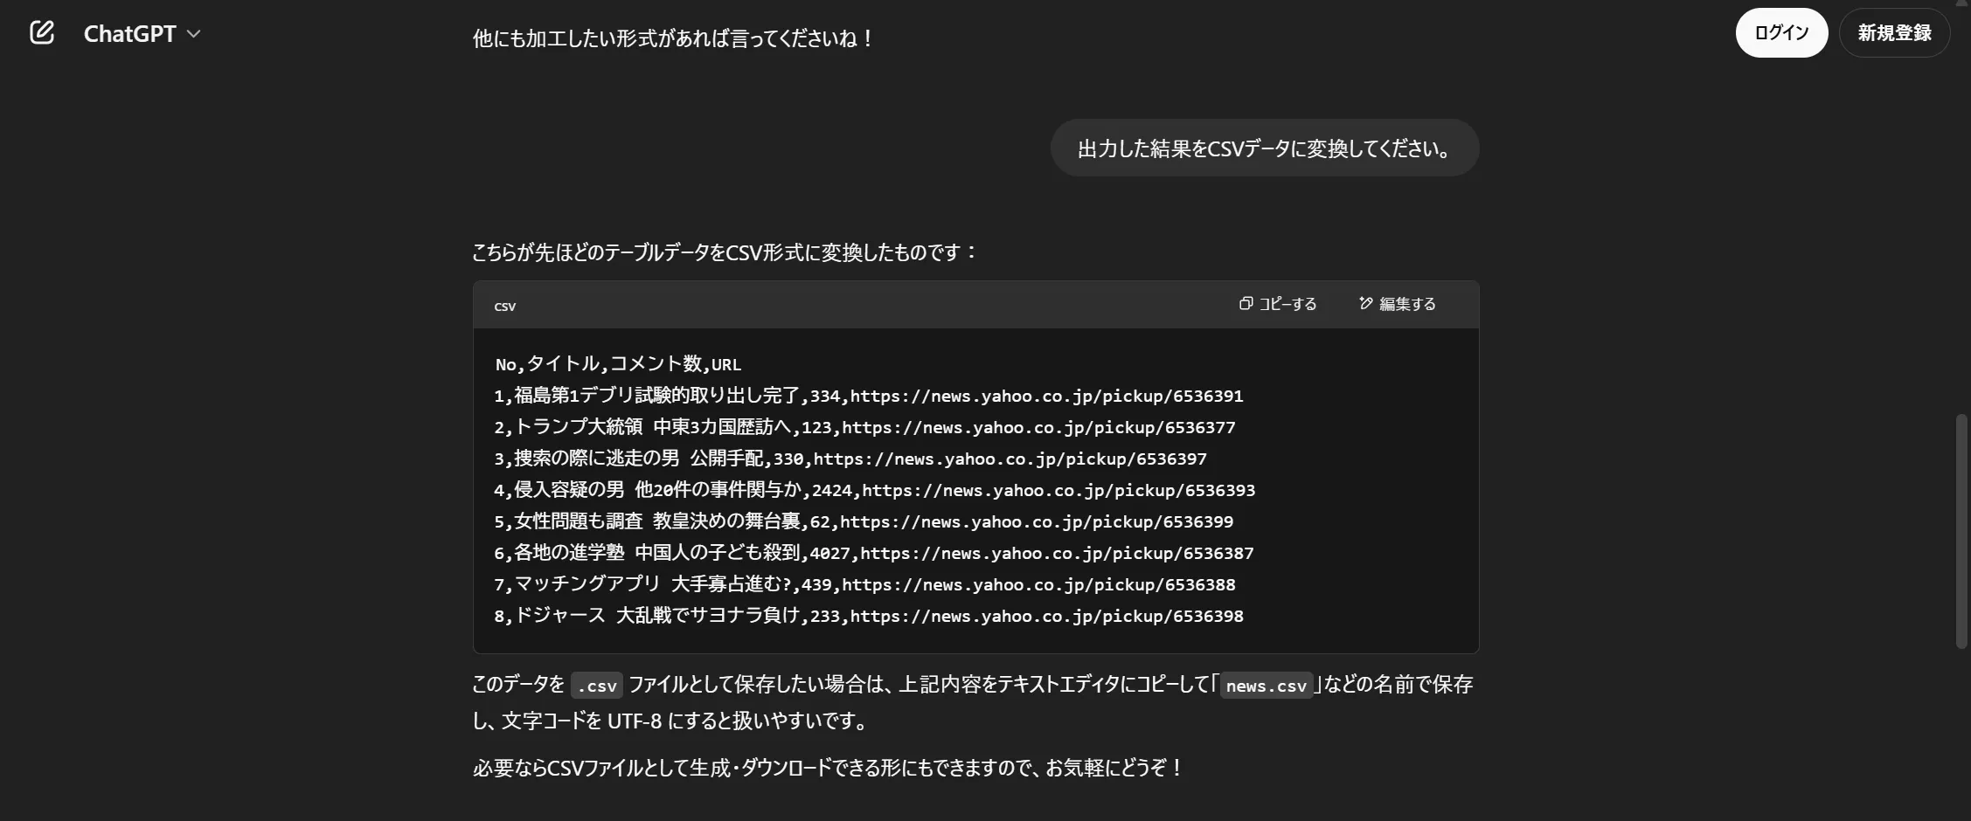Viewport: 1971px width, 821px height.
Task: Click CSV row 7 マッチングアプリ 大手寡占進む?
Action: 864,584
